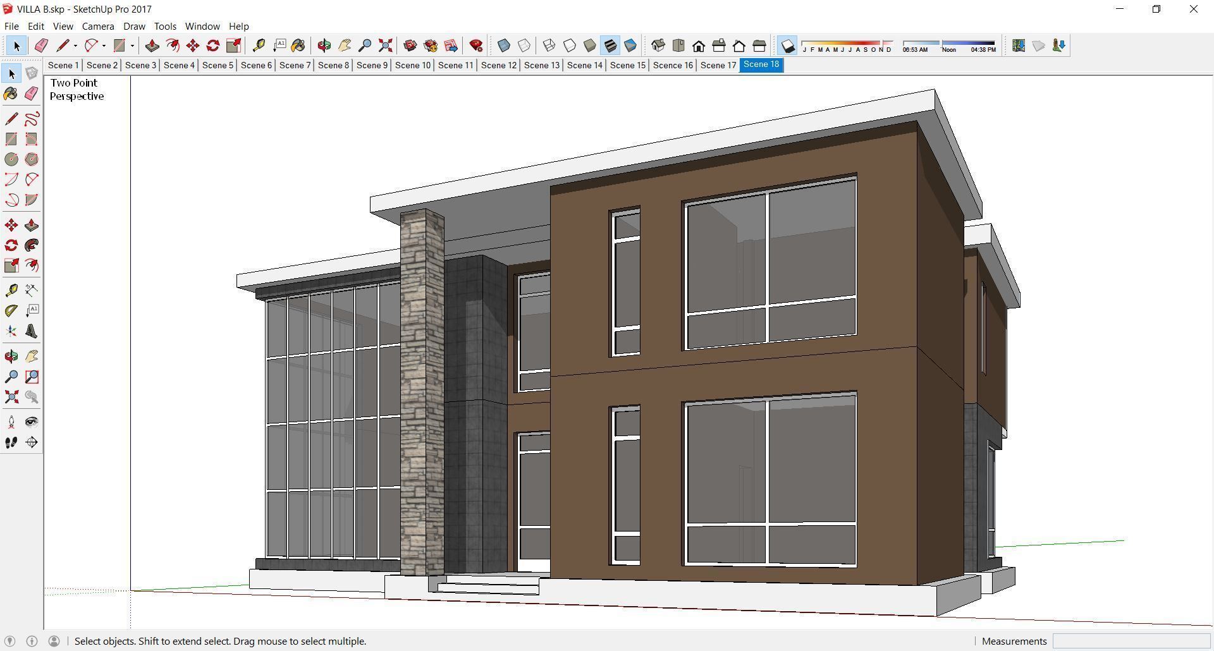
Task: Click Zoom Extents in top toolbar
Action: (x=385, y=46)
